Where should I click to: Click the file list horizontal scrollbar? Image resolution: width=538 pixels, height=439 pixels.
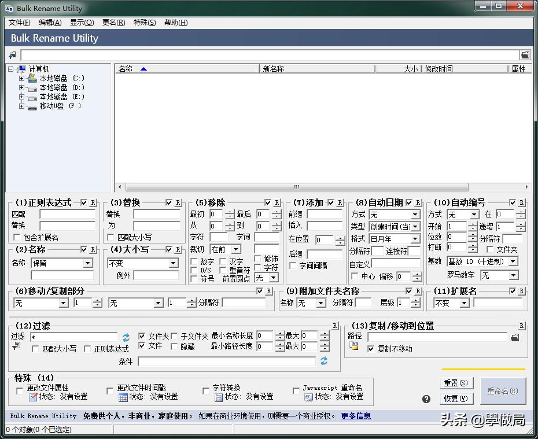point(296,187)
